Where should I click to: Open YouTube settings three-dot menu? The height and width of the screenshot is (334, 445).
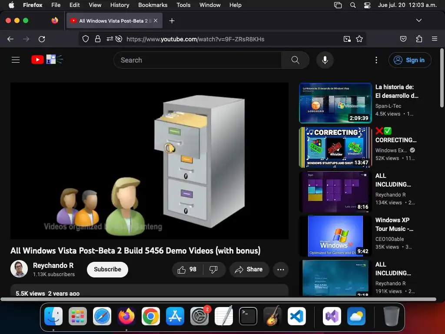pos(376,60)
